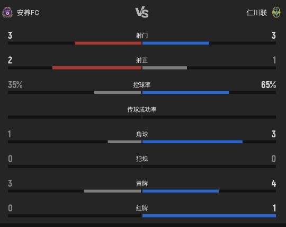The height and width of the screenshot is (227, 286).
Task: Select the 传球成功率 stat label
Action: 142,109
